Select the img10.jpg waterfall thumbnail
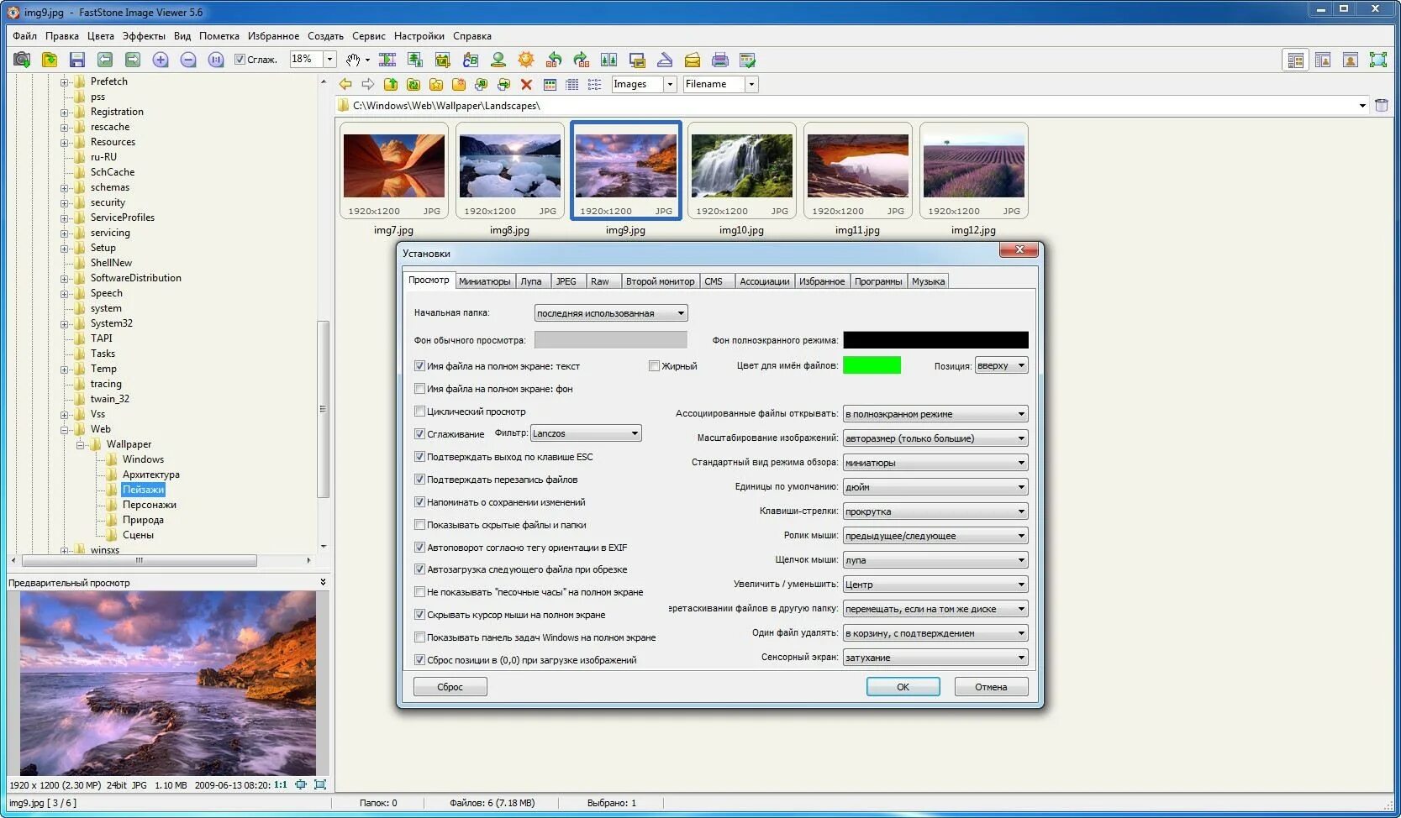Image resolution: width=1401 pixels, height=818 pixels. click(741, 170)
